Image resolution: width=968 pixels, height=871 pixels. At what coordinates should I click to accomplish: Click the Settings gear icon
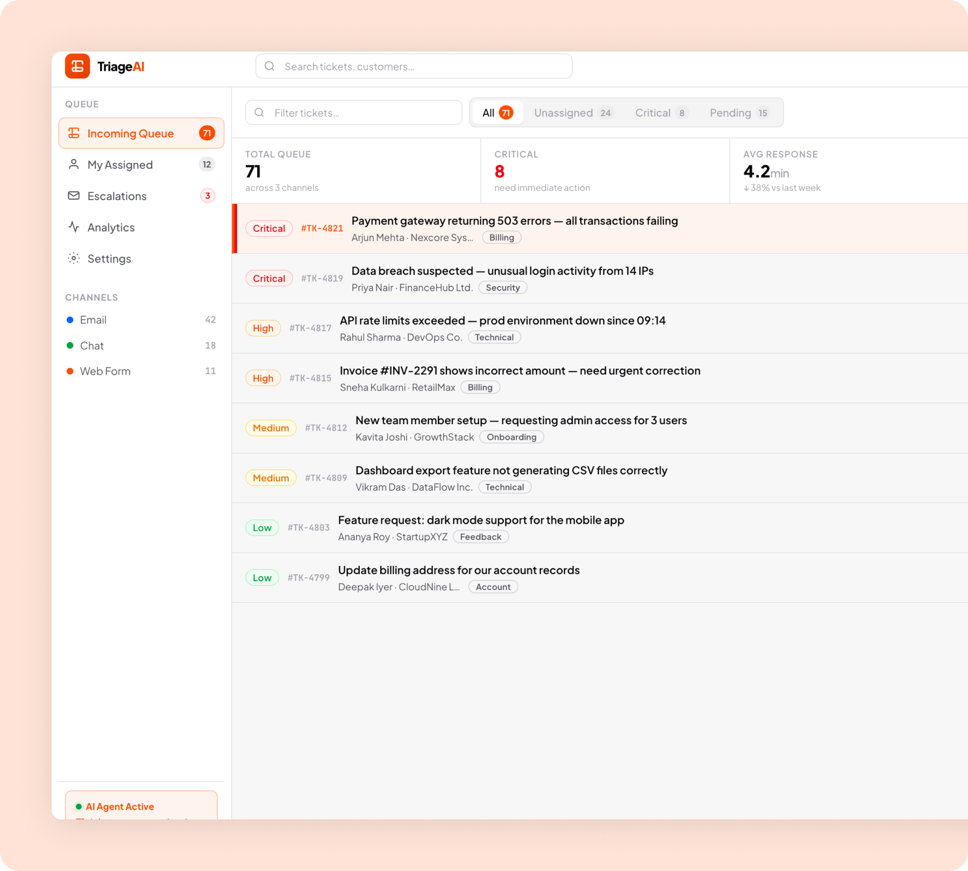tap(74, 258)
